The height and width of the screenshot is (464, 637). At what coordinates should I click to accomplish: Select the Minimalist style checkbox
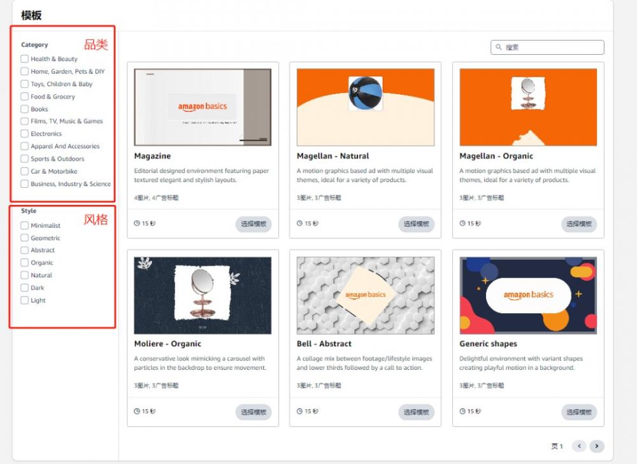pyautogui.click(x=25, y=225)
